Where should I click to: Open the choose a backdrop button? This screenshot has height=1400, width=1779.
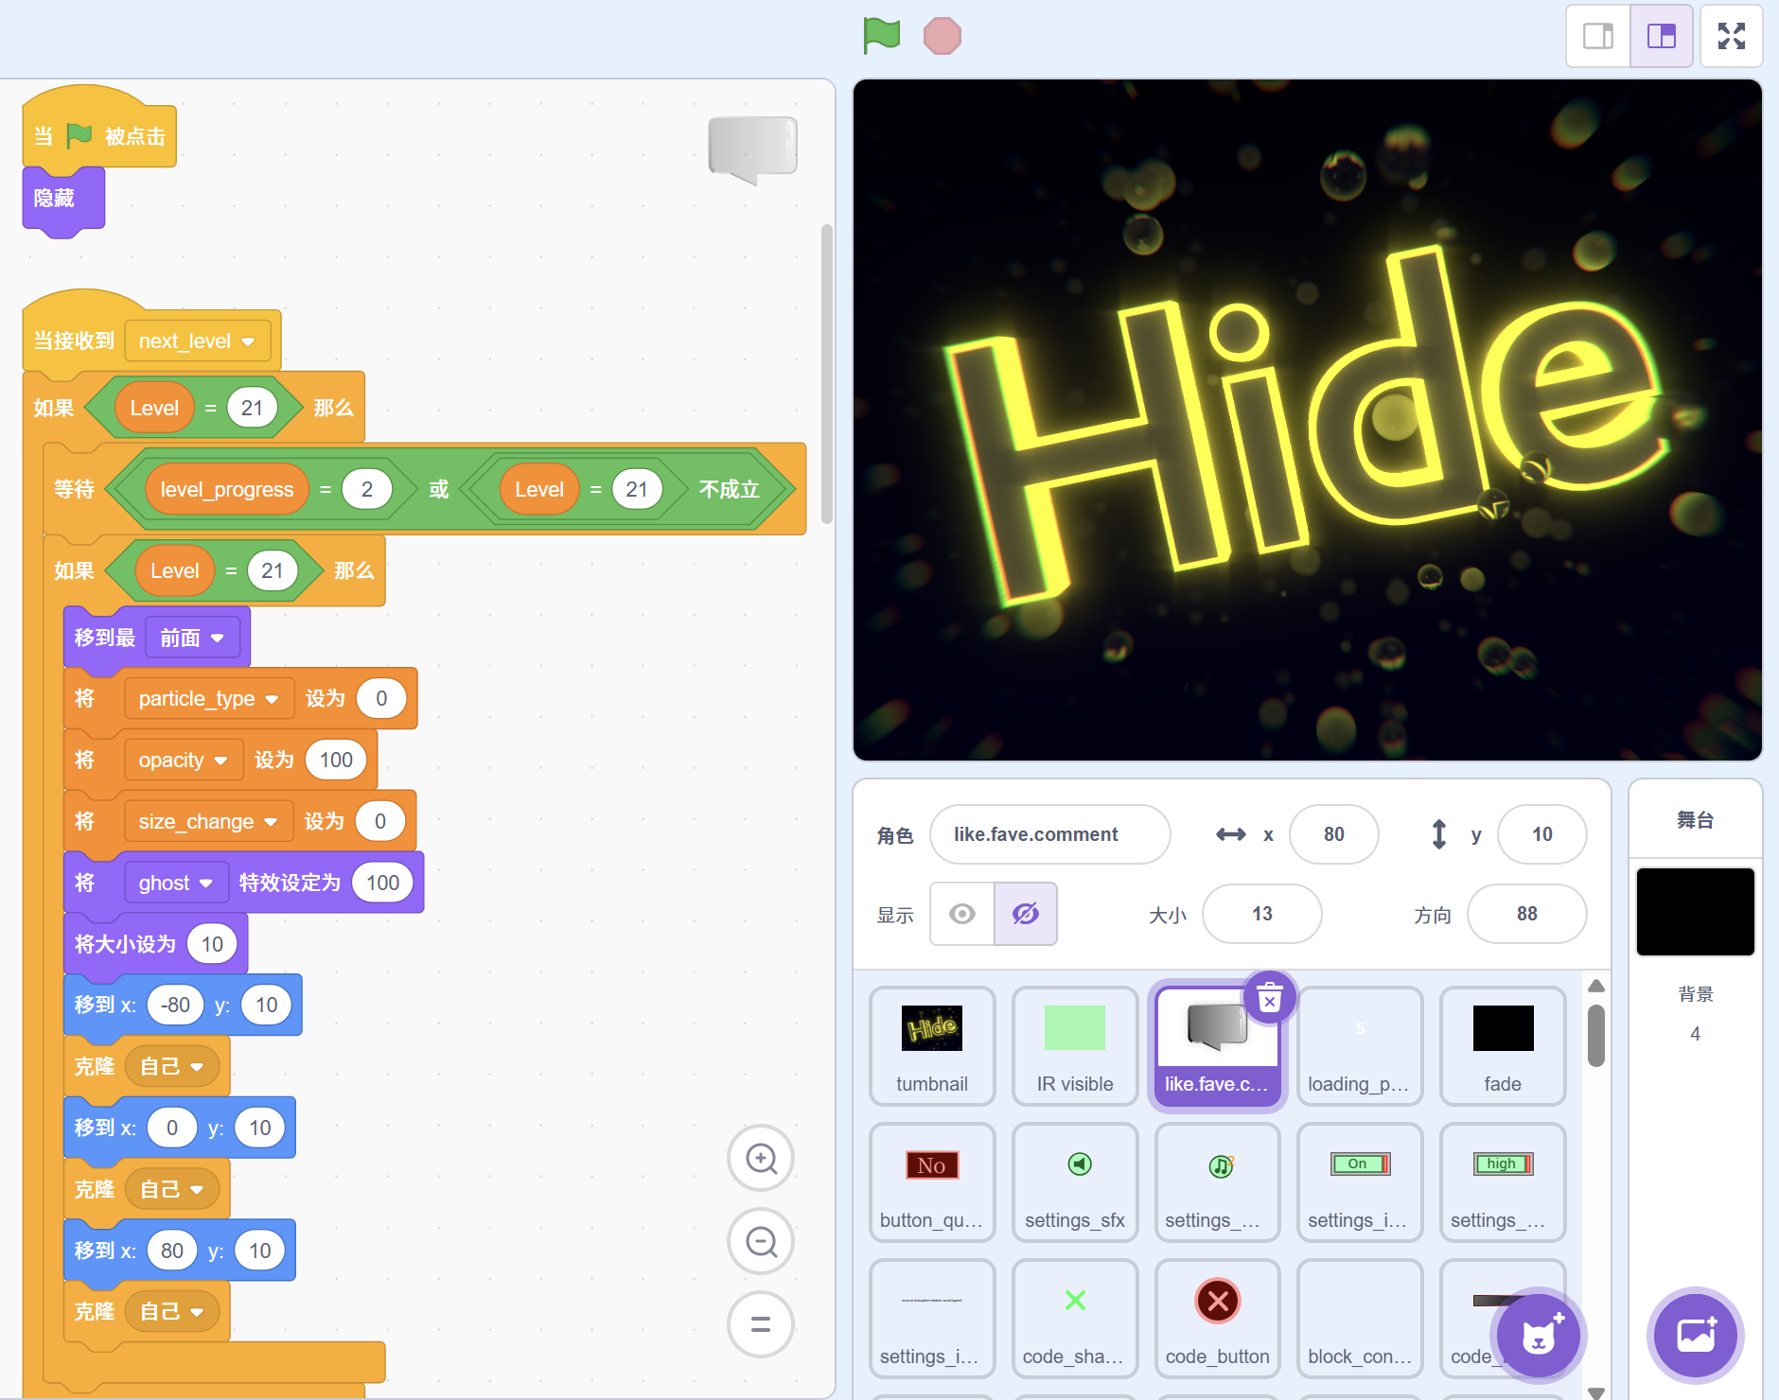coord(1695,1336)
